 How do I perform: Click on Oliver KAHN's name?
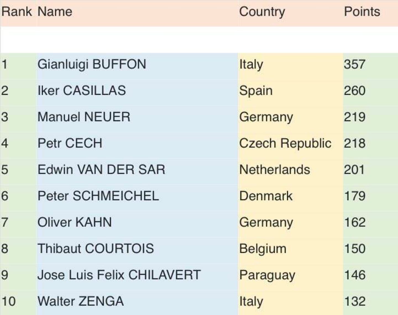[75, 222]
